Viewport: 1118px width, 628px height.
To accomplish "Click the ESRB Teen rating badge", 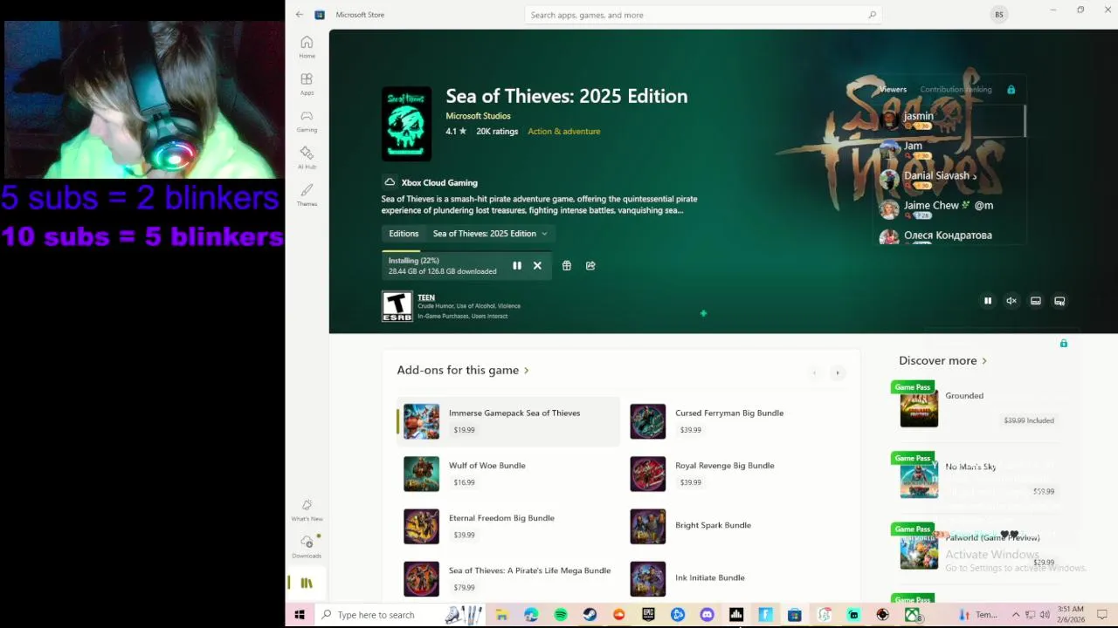I will [x=397, y=306].
